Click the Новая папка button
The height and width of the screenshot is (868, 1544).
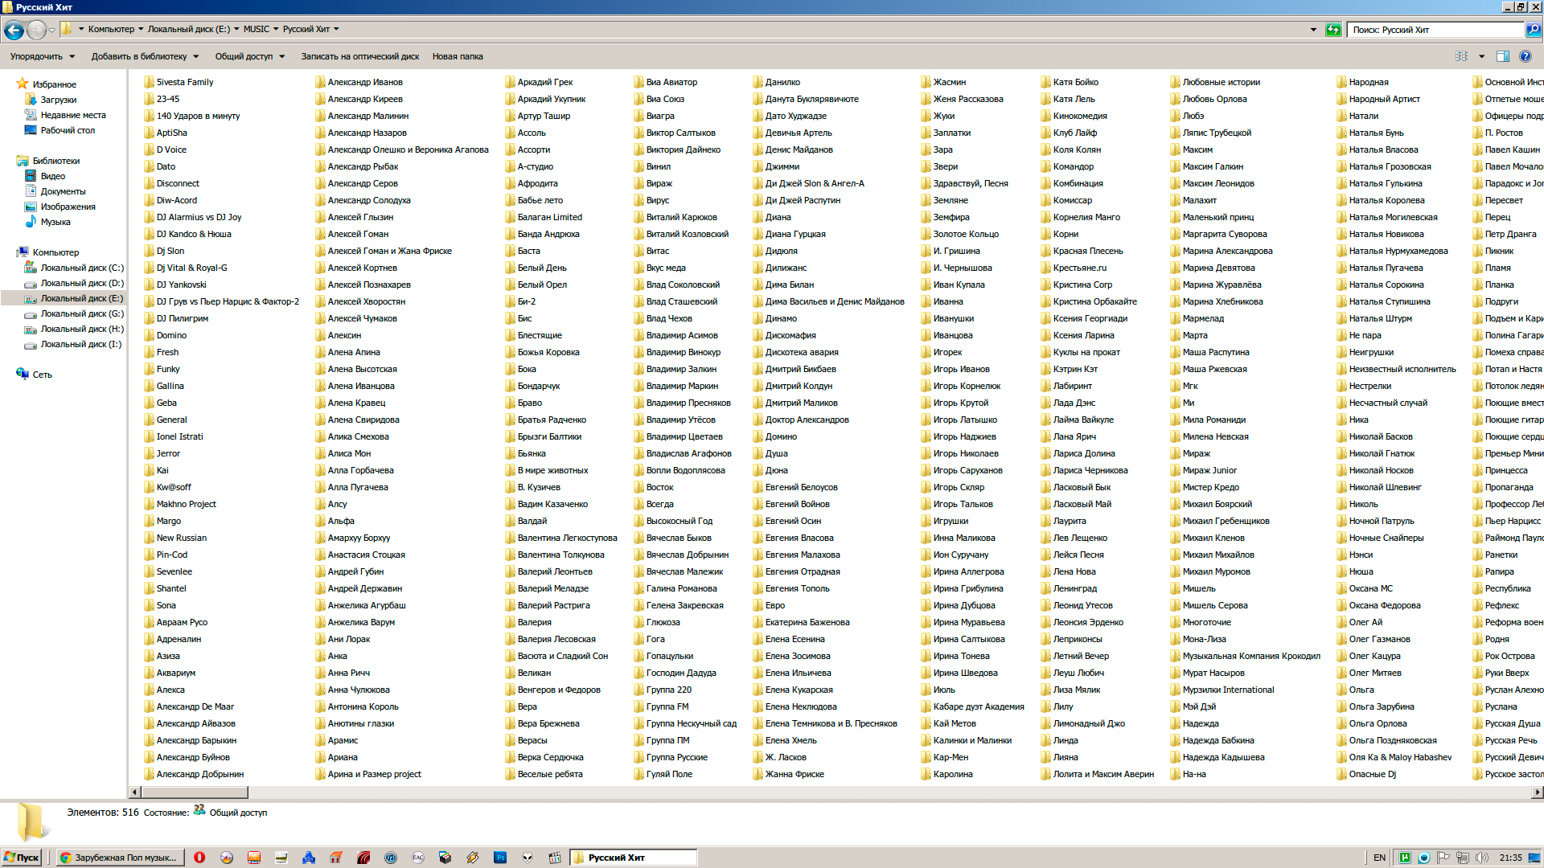(457, 56)
